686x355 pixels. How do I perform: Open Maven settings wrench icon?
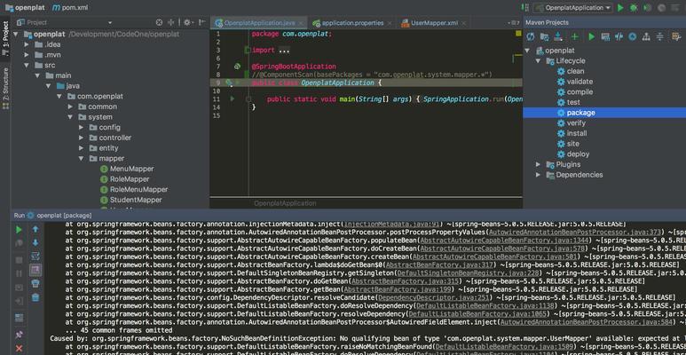pyautogui.click(x=676, y=36)
